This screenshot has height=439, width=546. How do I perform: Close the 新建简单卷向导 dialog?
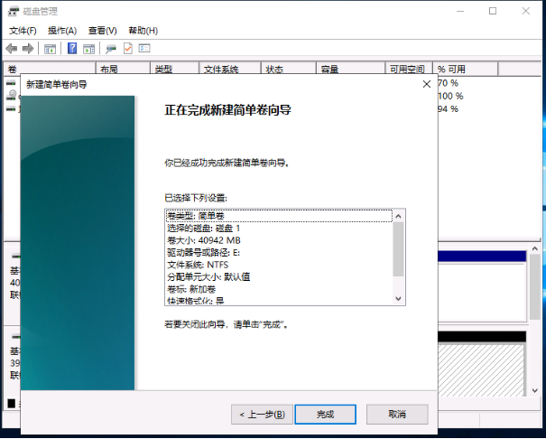[x=427, y=84]
